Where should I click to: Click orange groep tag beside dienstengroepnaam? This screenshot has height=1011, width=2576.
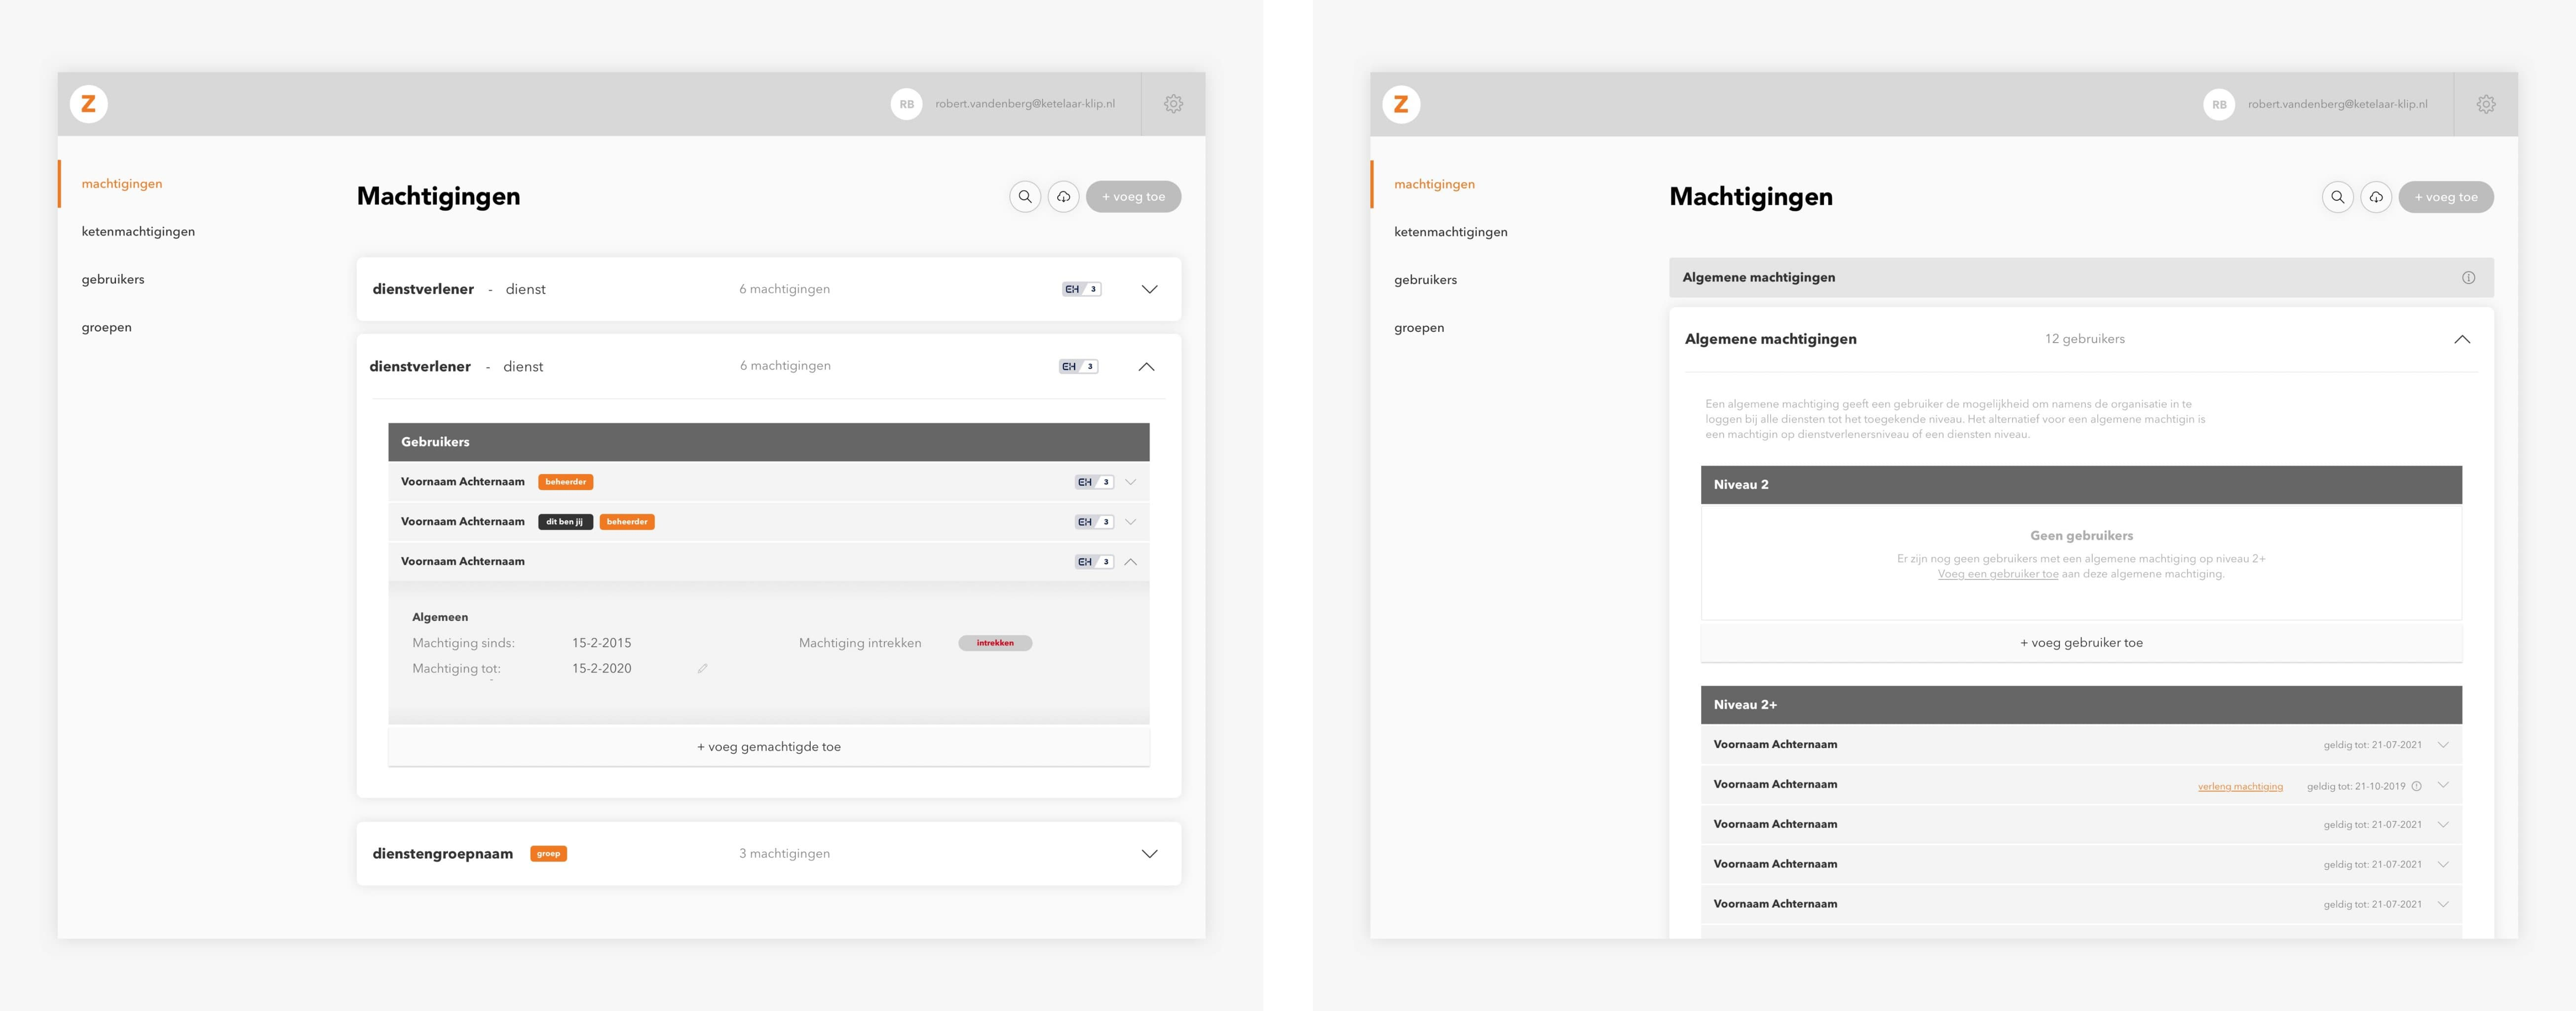point(548,854)
